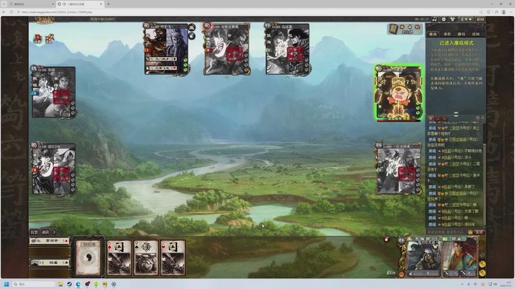The width and height of the screenshot is (515, 289).
Task: Click the deputy general's first skill button
Action: pos(451,274)
